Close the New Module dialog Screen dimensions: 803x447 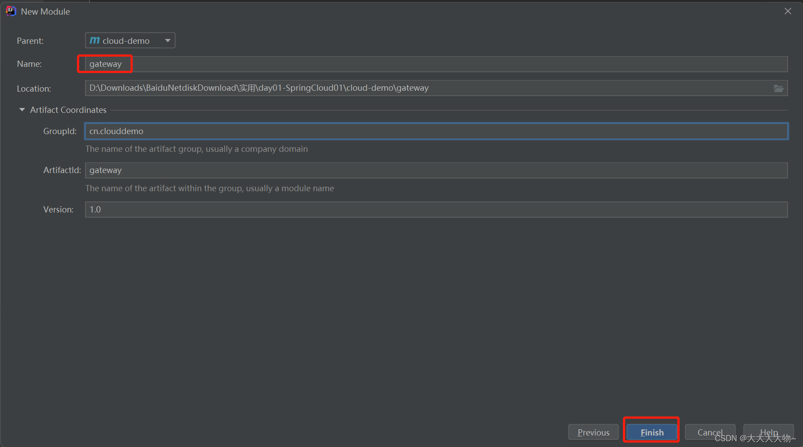pos(788,11)
